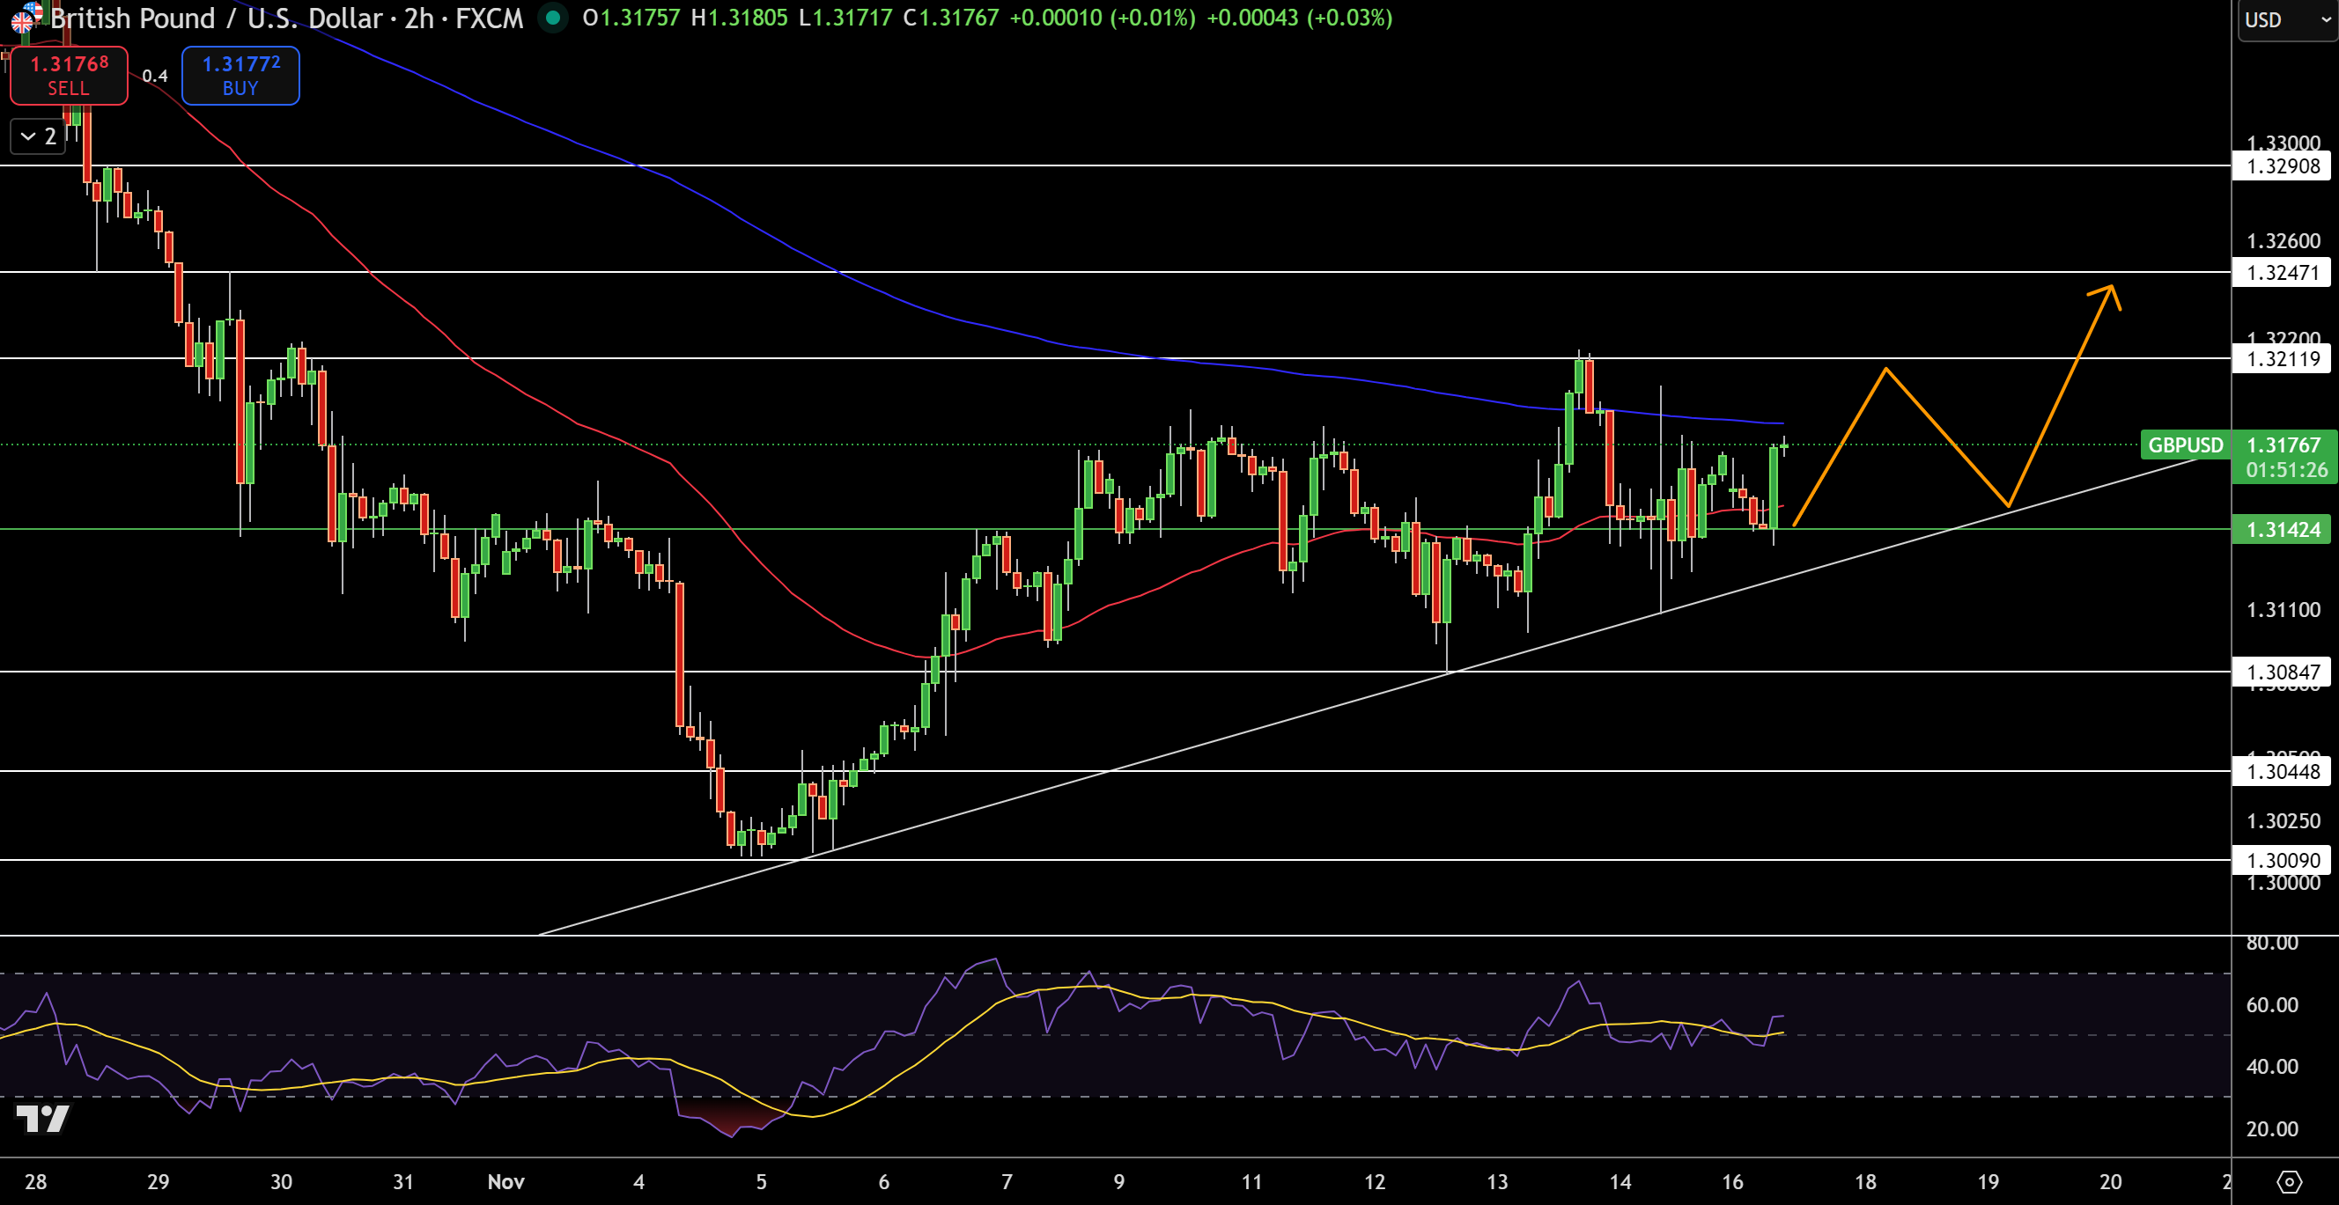Click the Nov label on the time axis
This screenshot has width=2339, height=1205.
coord(505,1181)
